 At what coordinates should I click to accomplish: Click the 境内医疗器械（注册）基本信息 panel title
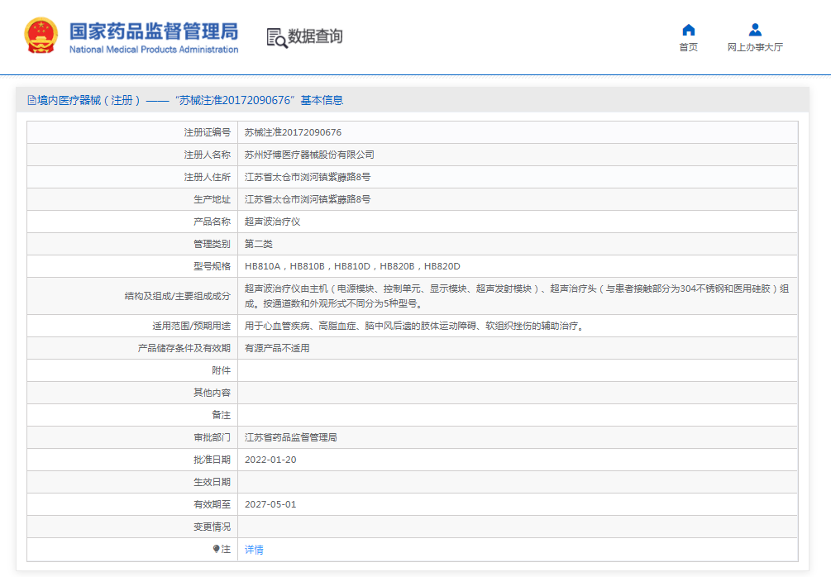point(189,100)
